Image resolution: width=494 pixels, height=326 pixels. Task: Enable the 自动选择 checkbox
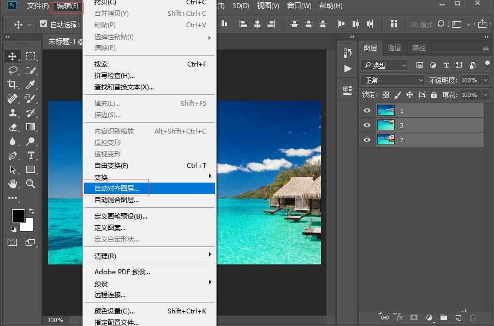[43, 24]
